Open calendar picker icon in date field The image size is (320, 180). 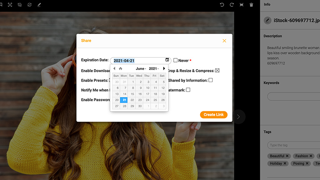pyautogui.click(x=167, y=60)
